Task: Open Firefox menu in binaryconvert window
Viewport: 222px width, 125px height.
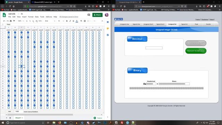Action: [x=220, y=6]
